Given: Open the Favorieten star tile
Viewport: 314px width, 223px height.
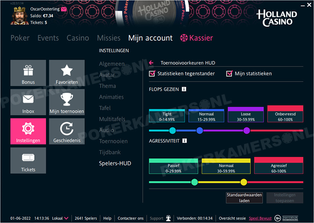Looking at the screenshot, I should (x=67, y=73).
